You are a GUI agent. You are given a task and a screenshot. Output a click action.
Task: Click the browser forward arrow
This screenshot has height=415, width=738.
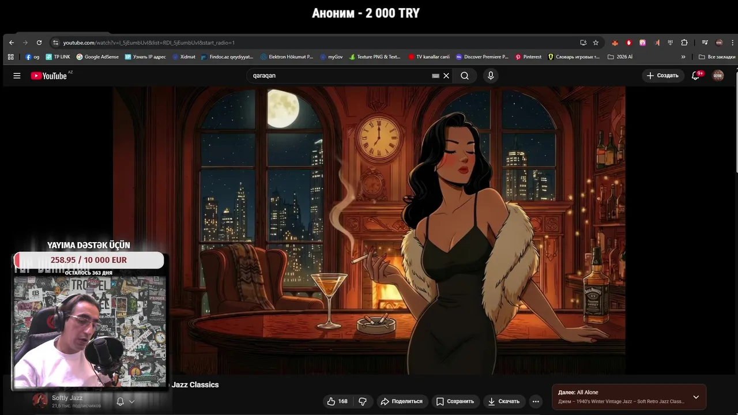[25, 43]
